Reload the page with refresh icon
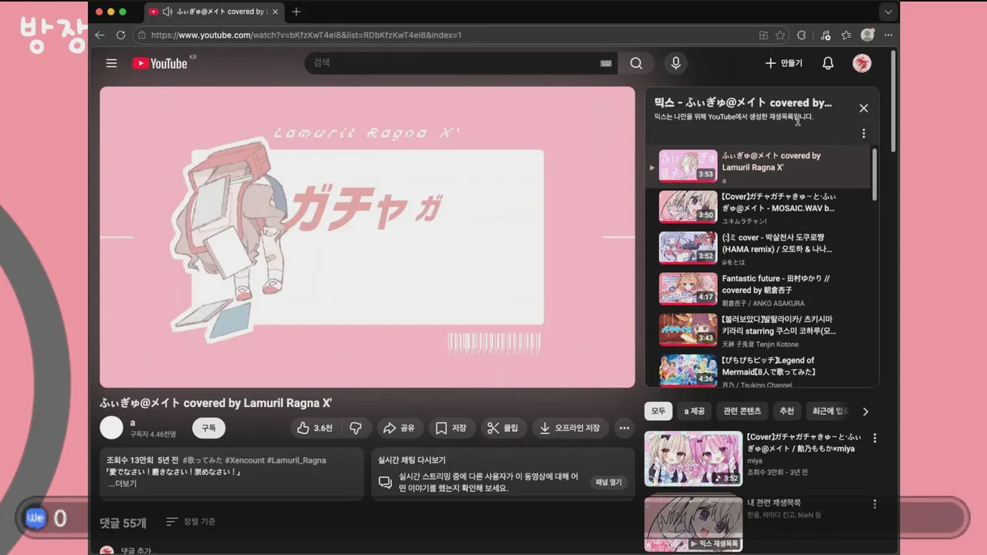This screenshot has height=555, width=987. pos(120,35)
